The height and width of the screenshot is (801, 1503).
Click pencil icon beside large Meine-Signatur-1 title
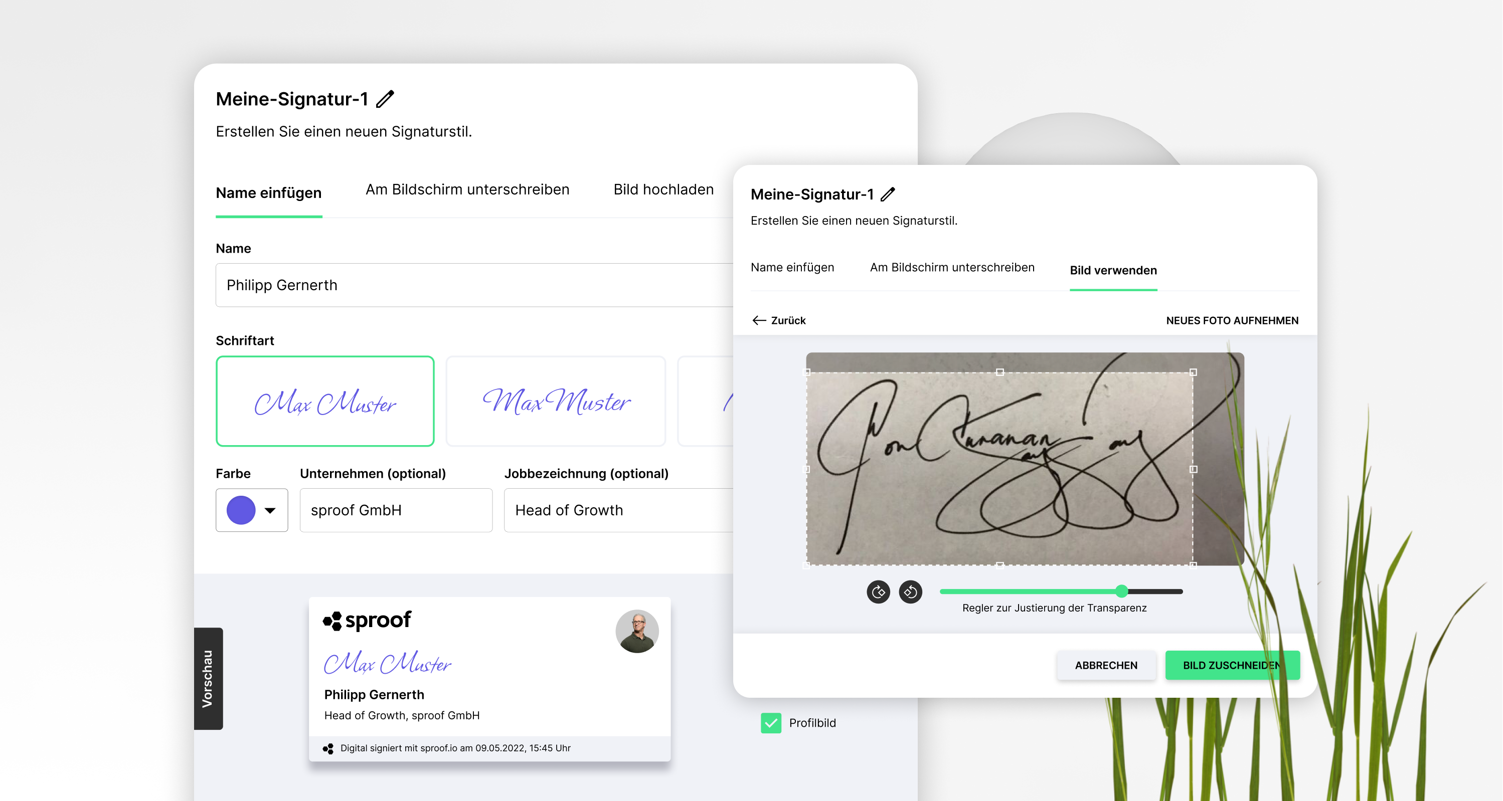(385, 99)
